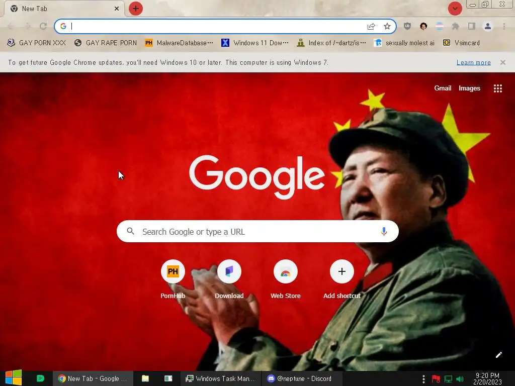The width and height of the screenshot is (515, 386).
Task: Open the Windows 11 Dow… bookmark
Action: click(255, 43)
